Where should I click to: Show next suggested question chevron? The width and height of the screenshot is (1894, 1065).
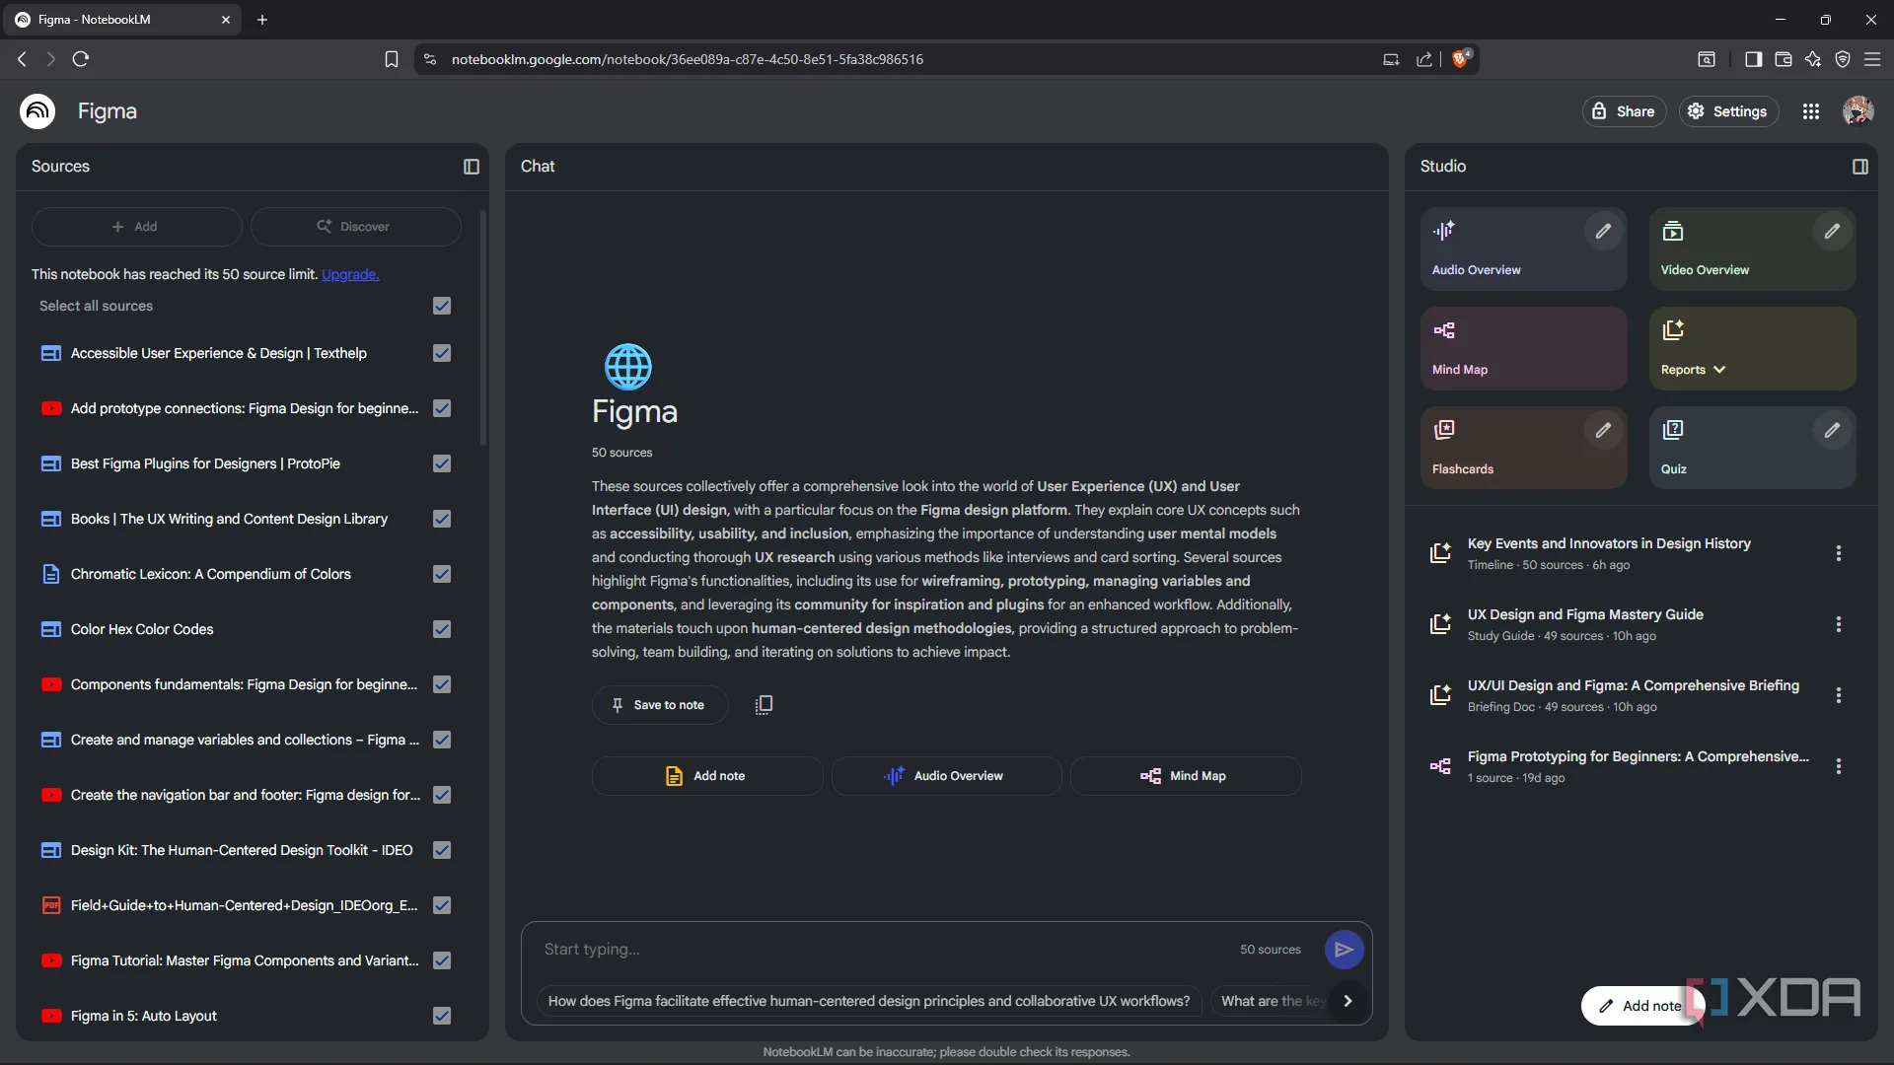1348,1001
